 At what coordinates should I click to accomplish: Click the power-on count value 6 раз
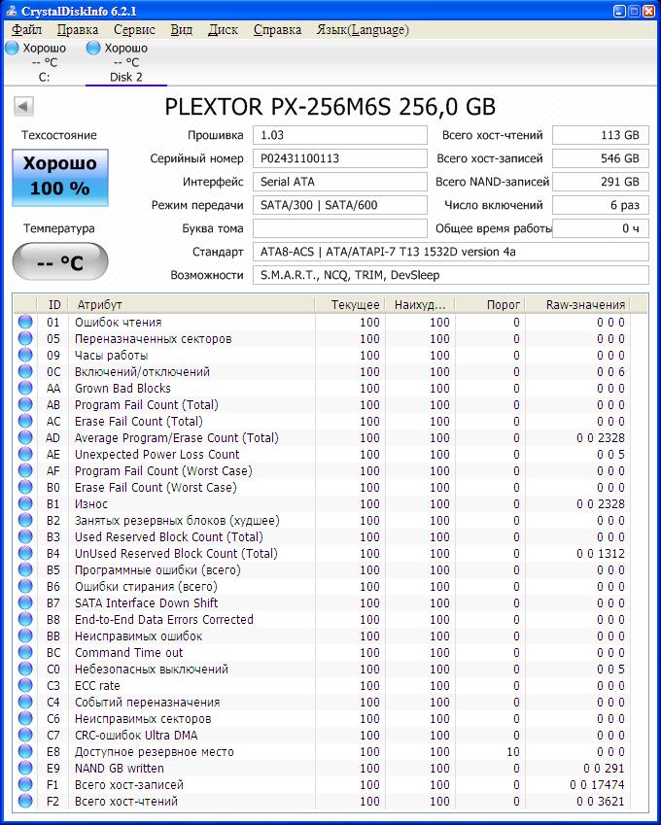[x=601, y=205]
